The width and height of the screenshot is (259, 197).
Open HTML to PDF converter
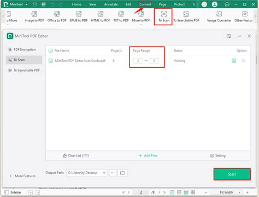pyautogui.click(x=101, y=16)
